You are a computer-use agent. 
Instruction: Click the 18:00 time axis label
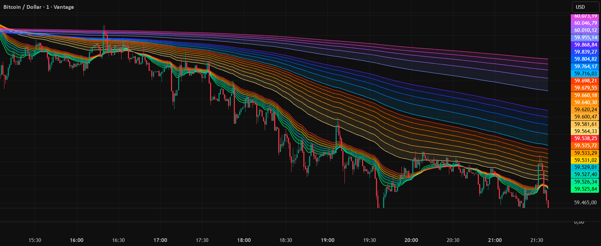click(x=244, y=240)
